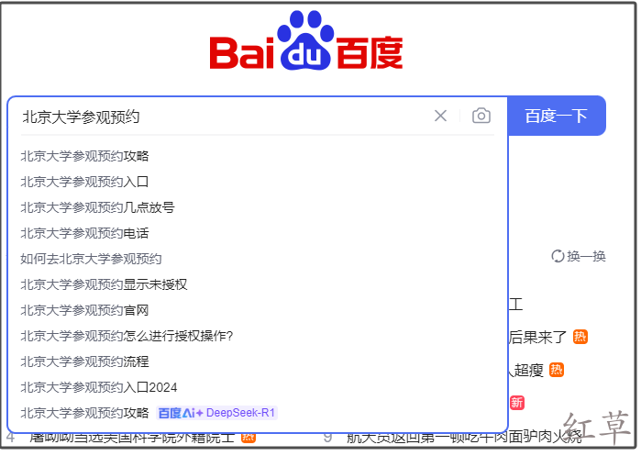The height and width of the screenshot is (456, 641).
Task: Open hot topic 航天员返回第一顿吃牛肉面驴肉火烧
Action: (x=464, y=437)
